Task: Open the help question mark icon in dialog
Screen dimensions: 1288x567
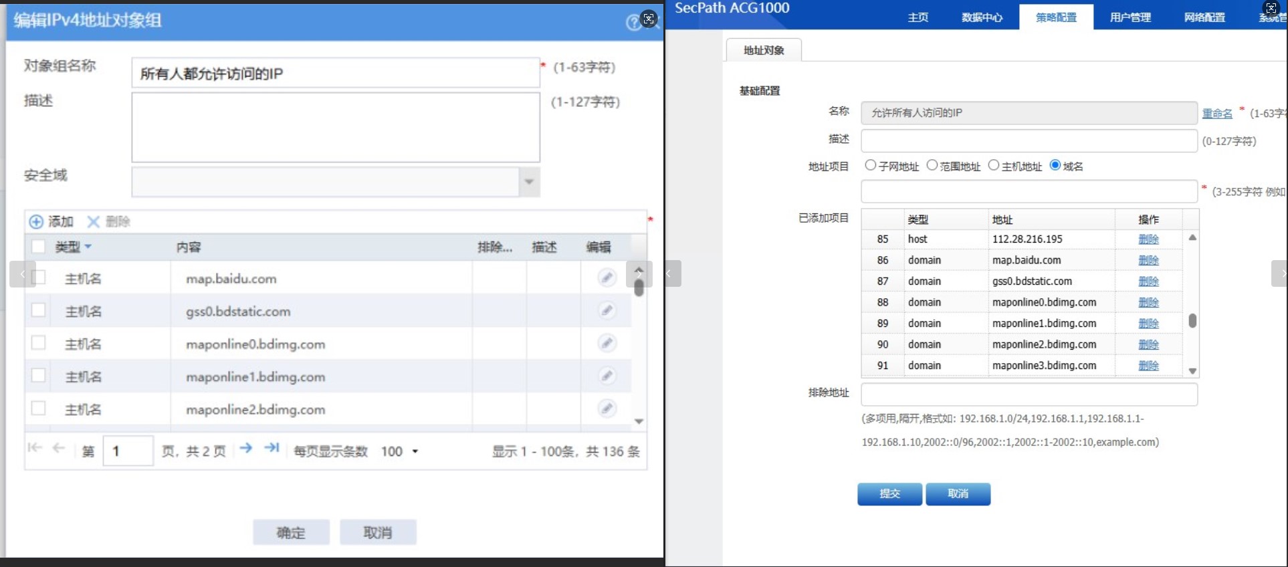Action: point(633,23)
